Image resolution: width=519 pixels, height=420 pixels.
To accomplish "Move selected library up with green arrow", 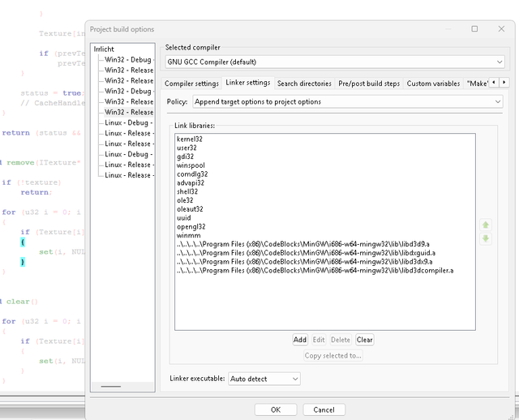I will click(486, 225).
